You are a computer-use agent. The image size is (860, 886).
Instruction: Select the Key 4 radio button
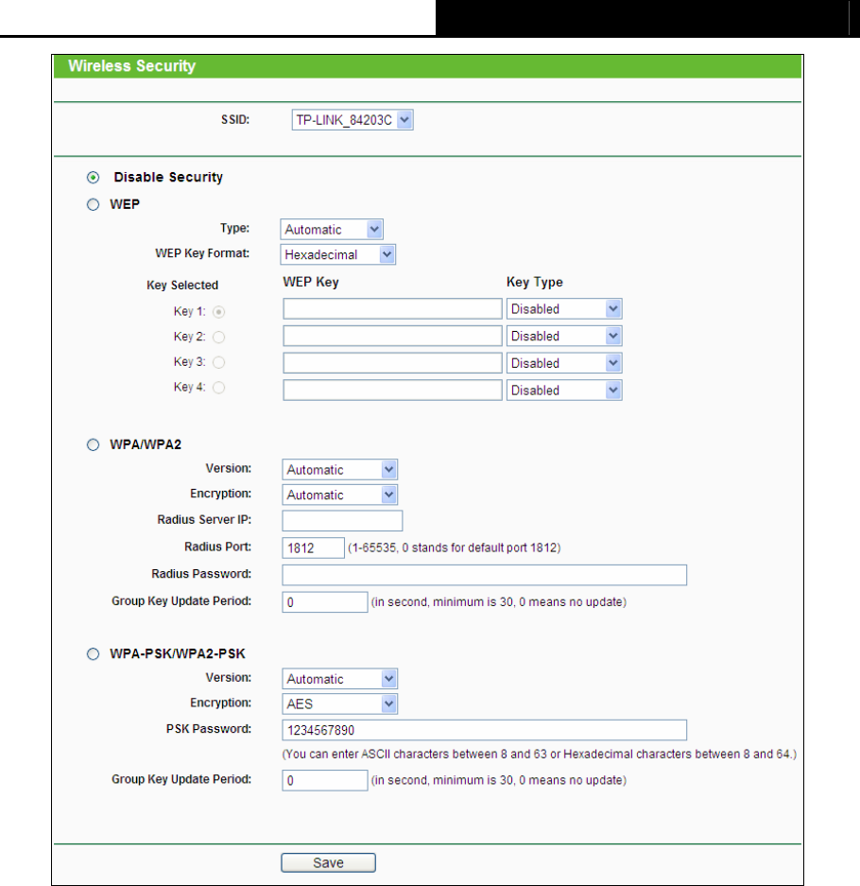(218, 388)
